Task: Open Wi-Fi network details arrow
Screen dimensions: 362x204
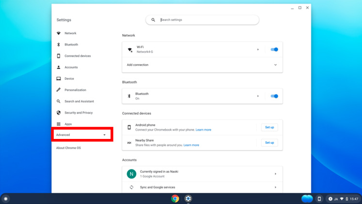Action: coord(258,50)
